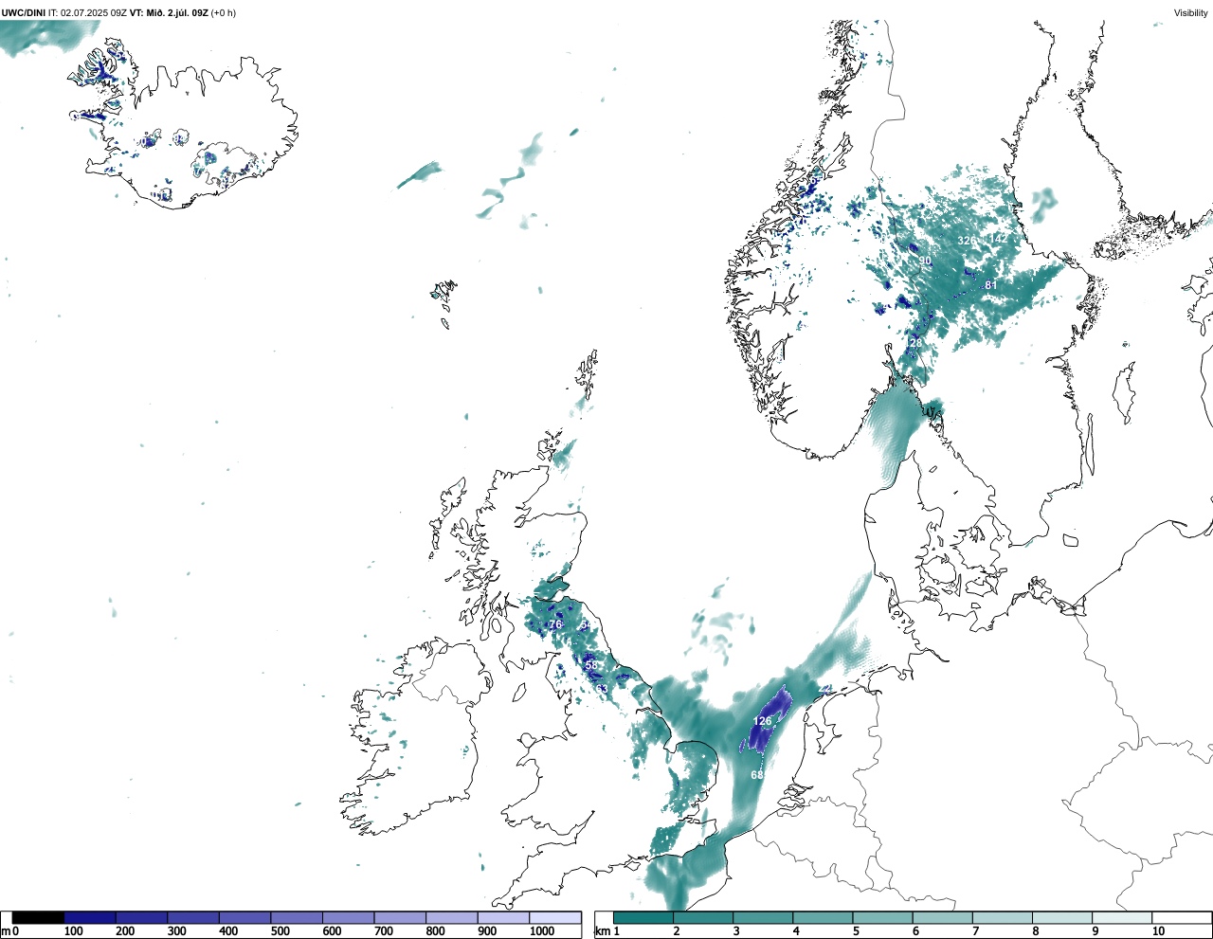Click the 2–3 km legend swatch
This screenshot has width=1213, height=939.
[x=703, y=917]
